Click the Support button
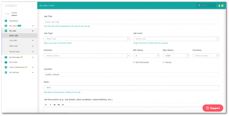 (x=213, y=108)
